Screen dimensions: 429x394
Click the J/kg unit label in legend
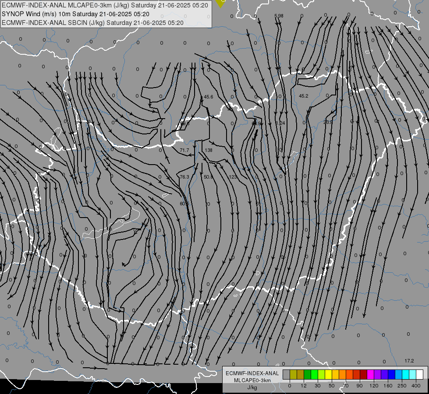[252, 387]
